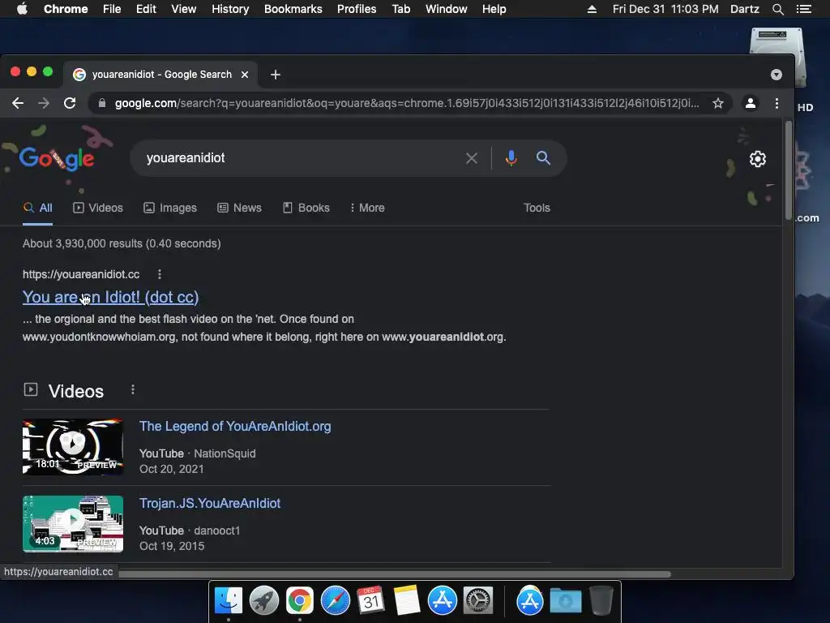The height and width of the screenshot is (623, 830).
Task: Open Calendar from the Dock
Action: coord(370,601)
